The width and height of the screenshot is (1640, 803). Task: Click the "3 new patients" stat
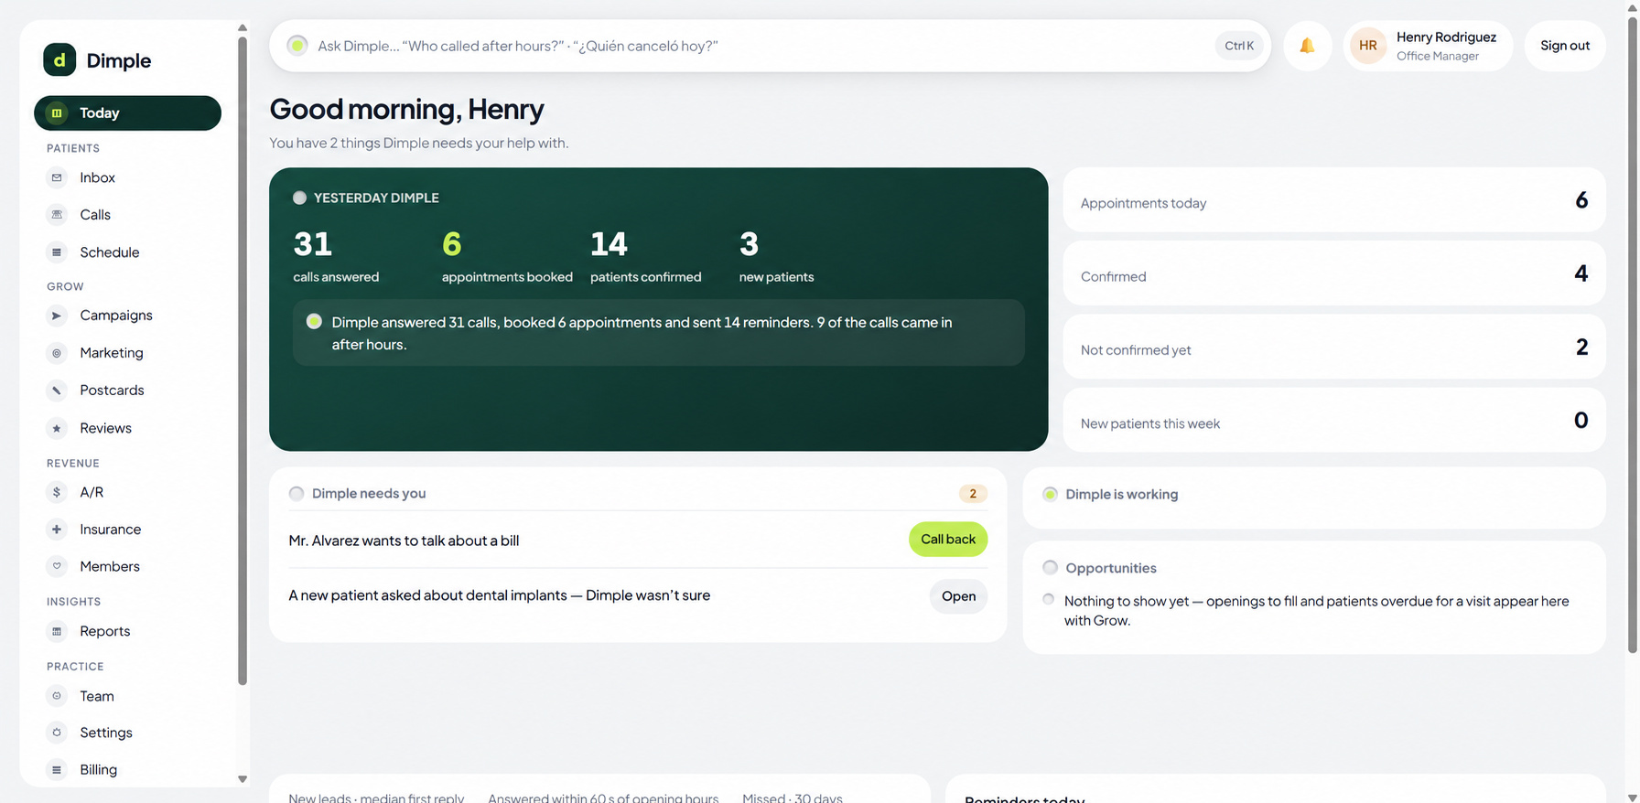click(x=776, y=257)
